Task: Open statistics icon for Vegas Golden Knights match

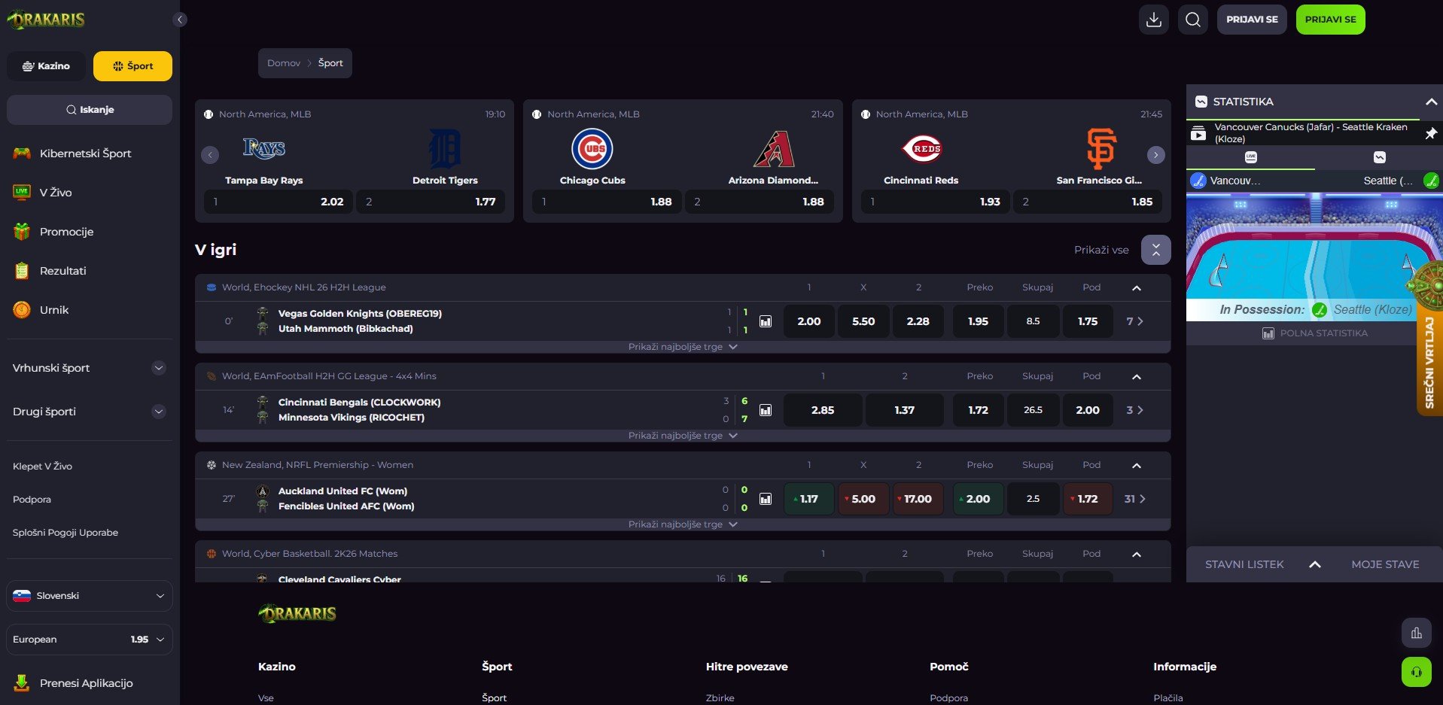Action: click(766, 321)
